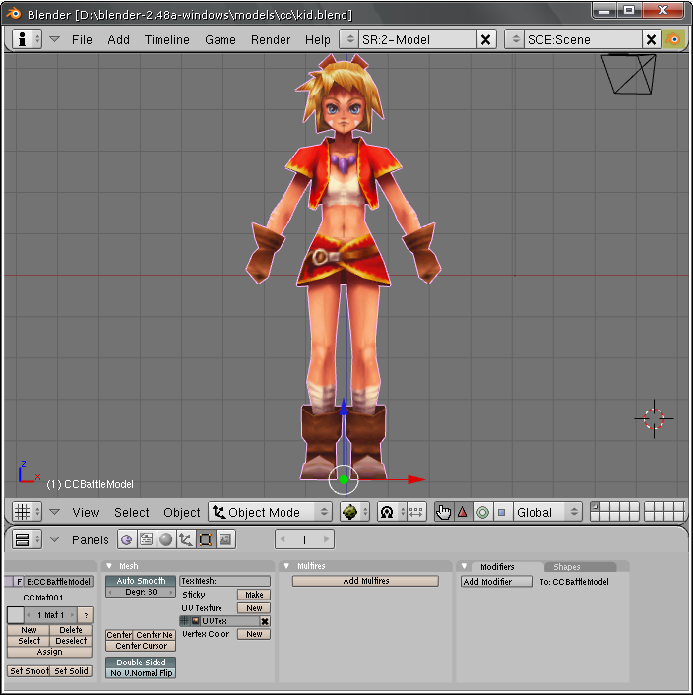Click the UVTex render image icon
693x695 pixels.
(x=196, y=621)
